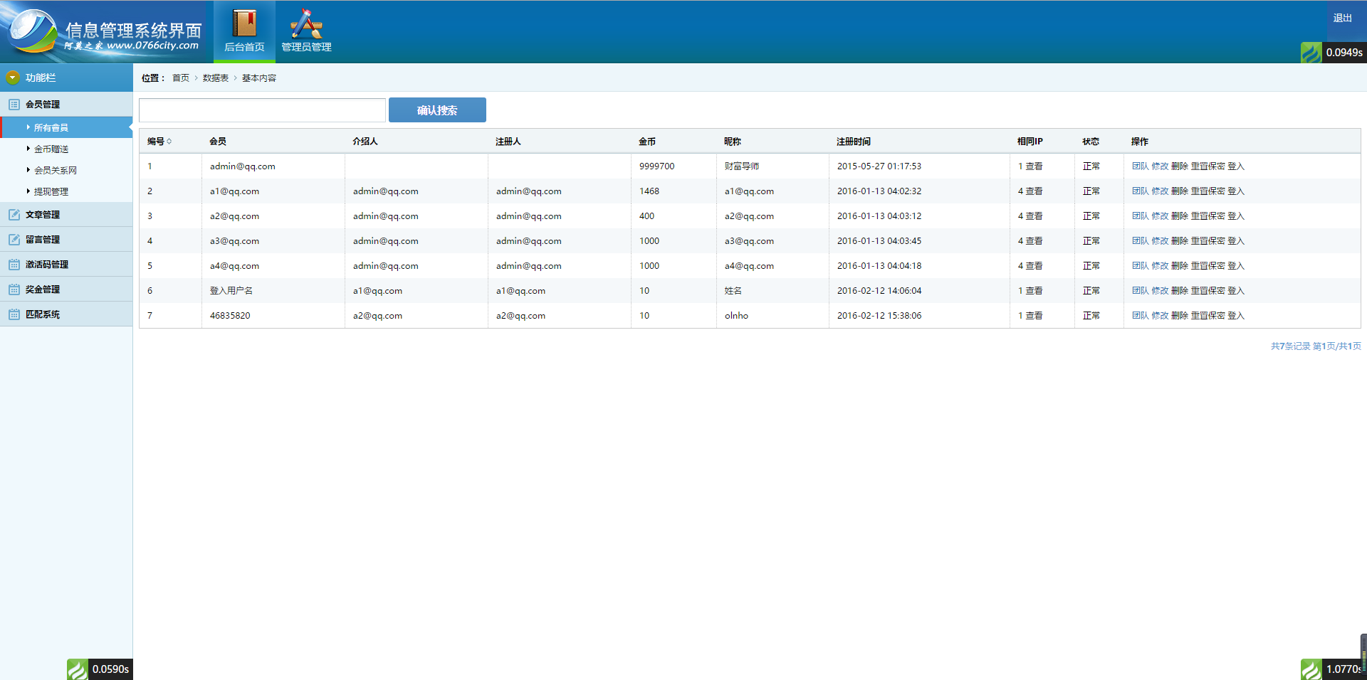Open the 管理员管理 tools icon
This screenshot has width=1367, height=680.
pos(306,24)
